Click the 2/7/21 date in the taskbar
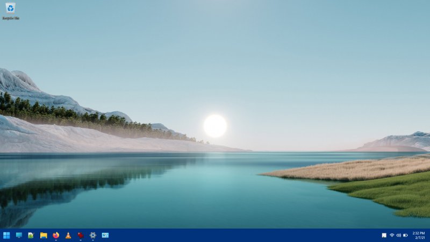 [x=418, y=238]
